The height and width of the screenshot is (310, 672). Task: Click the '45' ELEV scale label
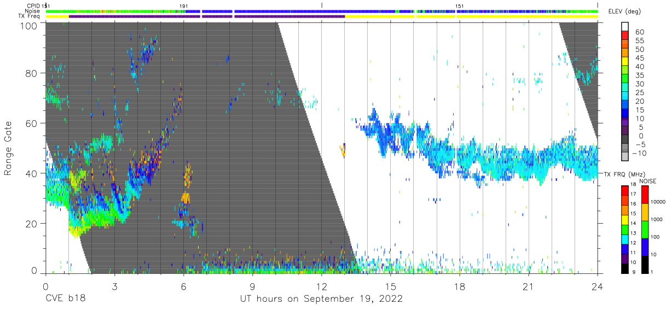639,58
